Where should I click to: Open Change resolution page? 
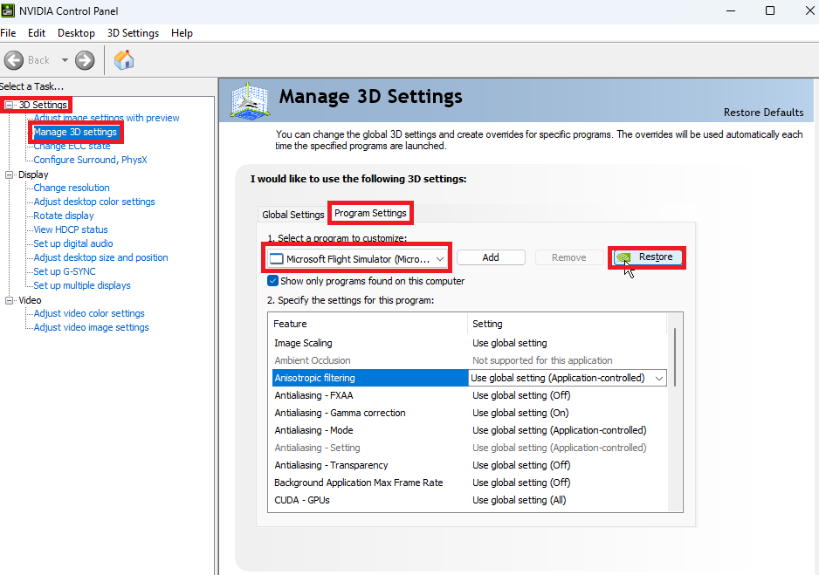(72, 188)
